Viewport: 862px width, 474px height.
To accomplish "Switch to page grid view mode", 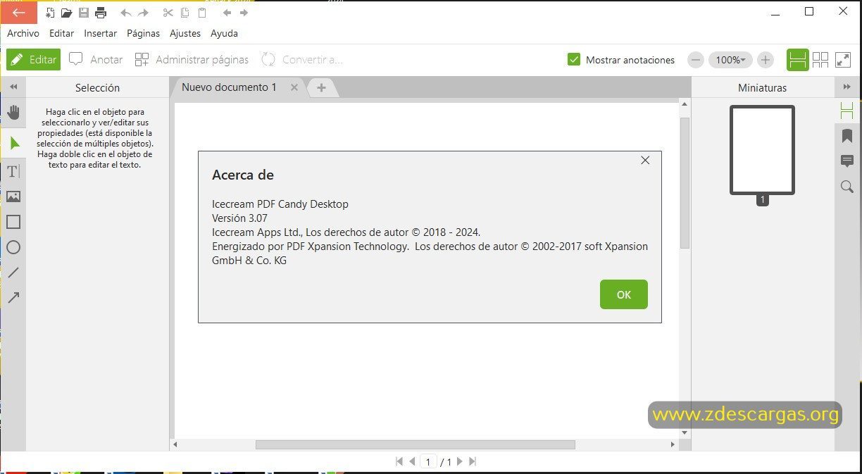I will (x=820, y=60).
